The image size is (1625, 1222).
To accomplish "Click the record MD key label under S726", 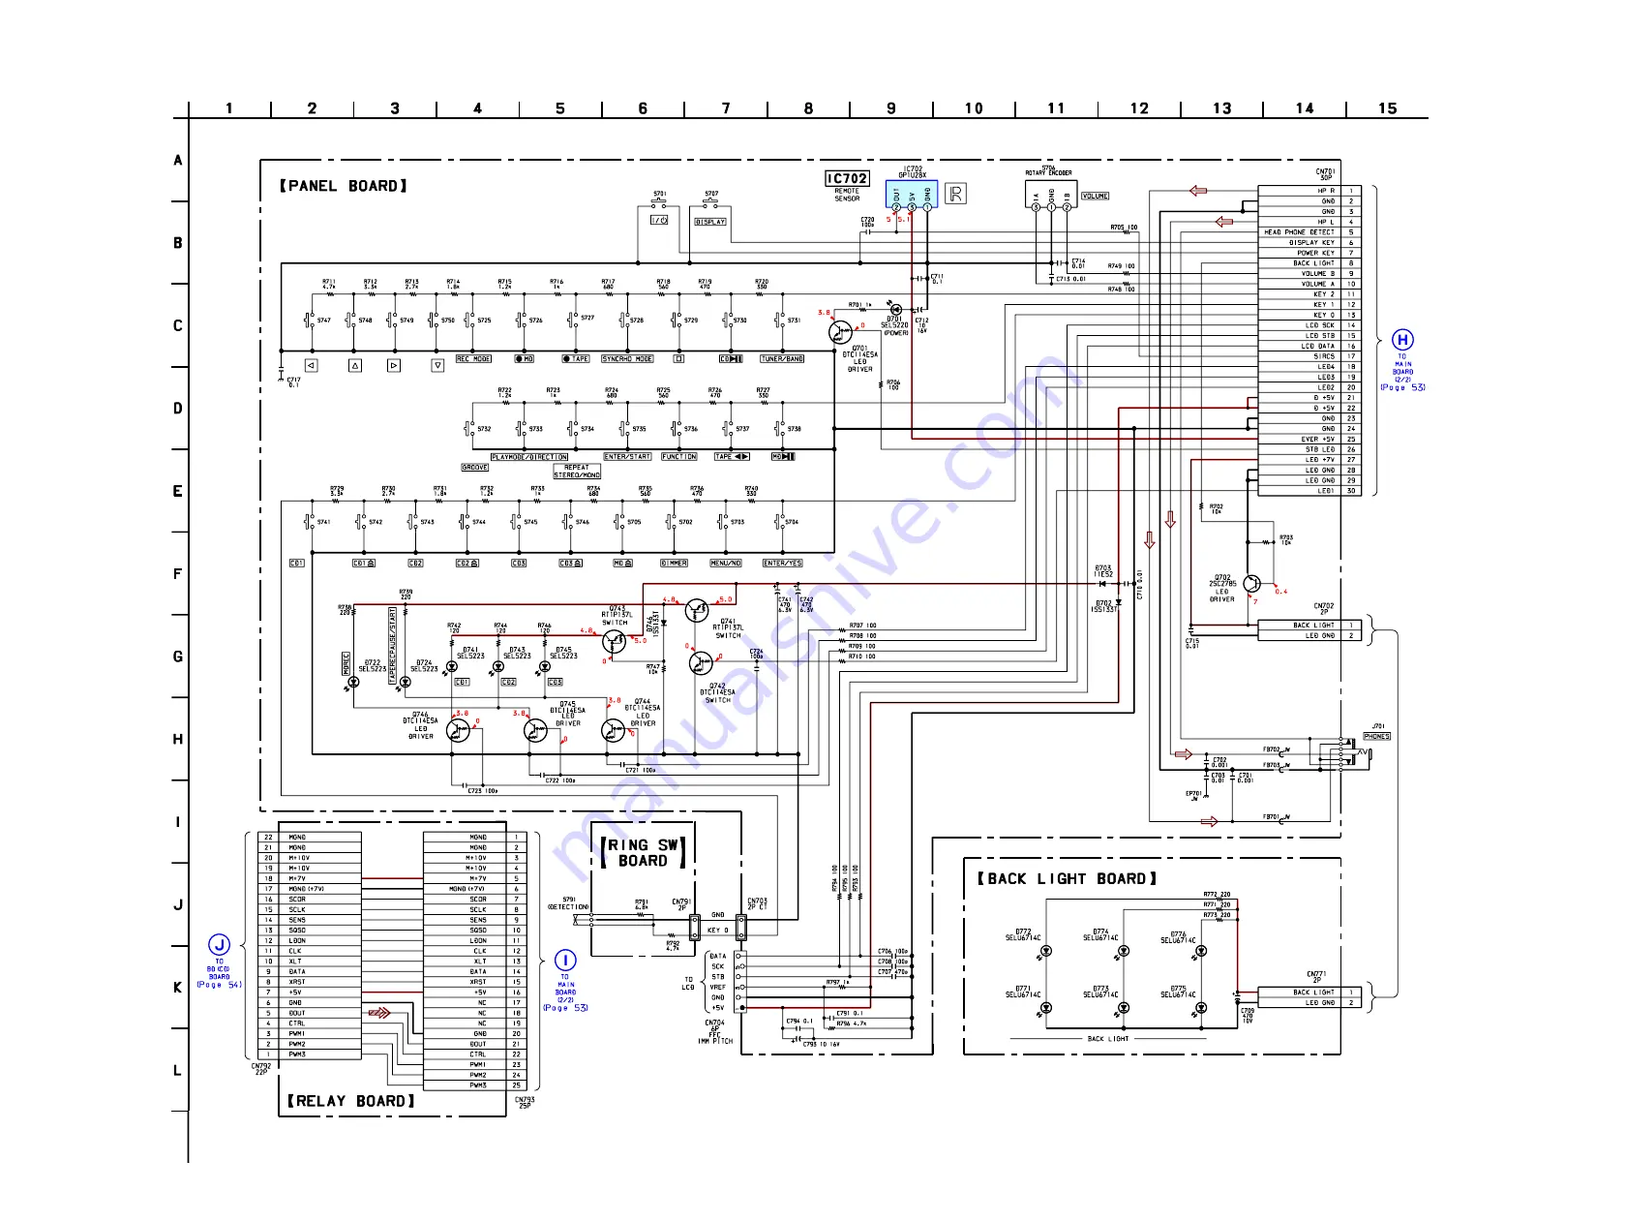I will [525, 359].
